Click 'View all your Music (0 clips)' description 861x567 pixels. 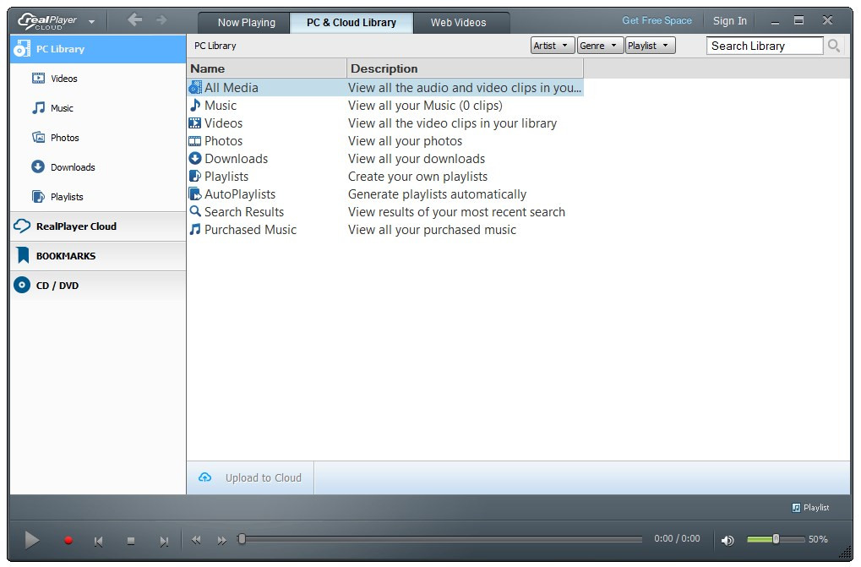(x=426, y=106)
